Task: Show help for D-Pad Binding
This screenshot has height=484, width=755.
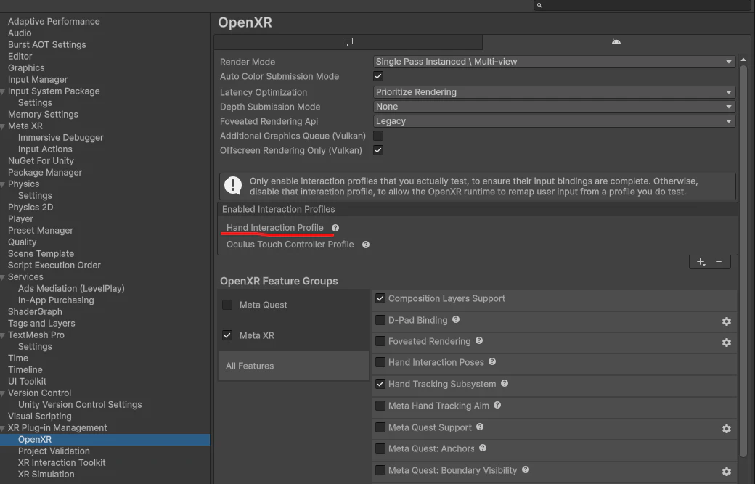Action: [456, 319]
